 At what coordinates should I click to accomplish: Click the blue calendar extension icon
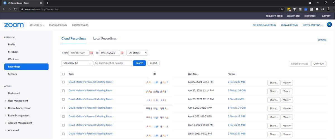[x=306, y=9]
